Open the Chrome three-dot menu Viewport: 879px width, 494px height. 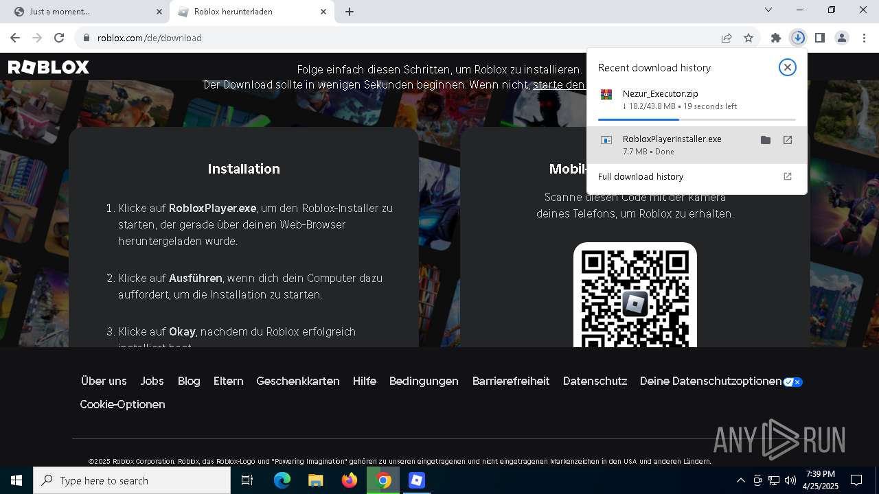pyautogui.click(x=864, y=38)
